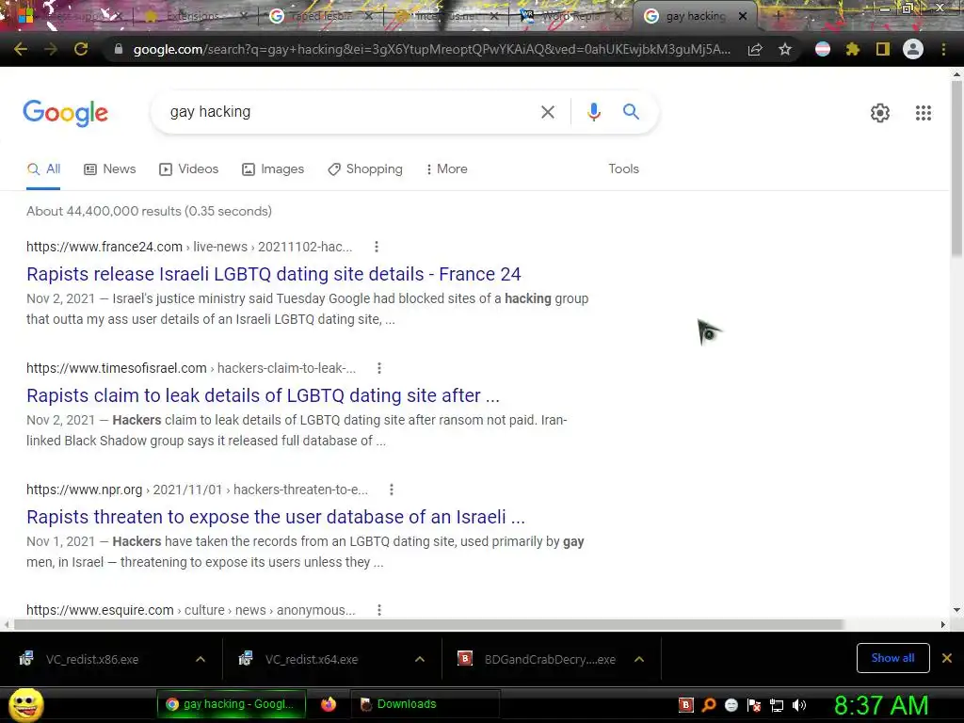Viewport: 964px width, 723px height.
Task: Open the Google apps grid
Action: click(924, 113)
